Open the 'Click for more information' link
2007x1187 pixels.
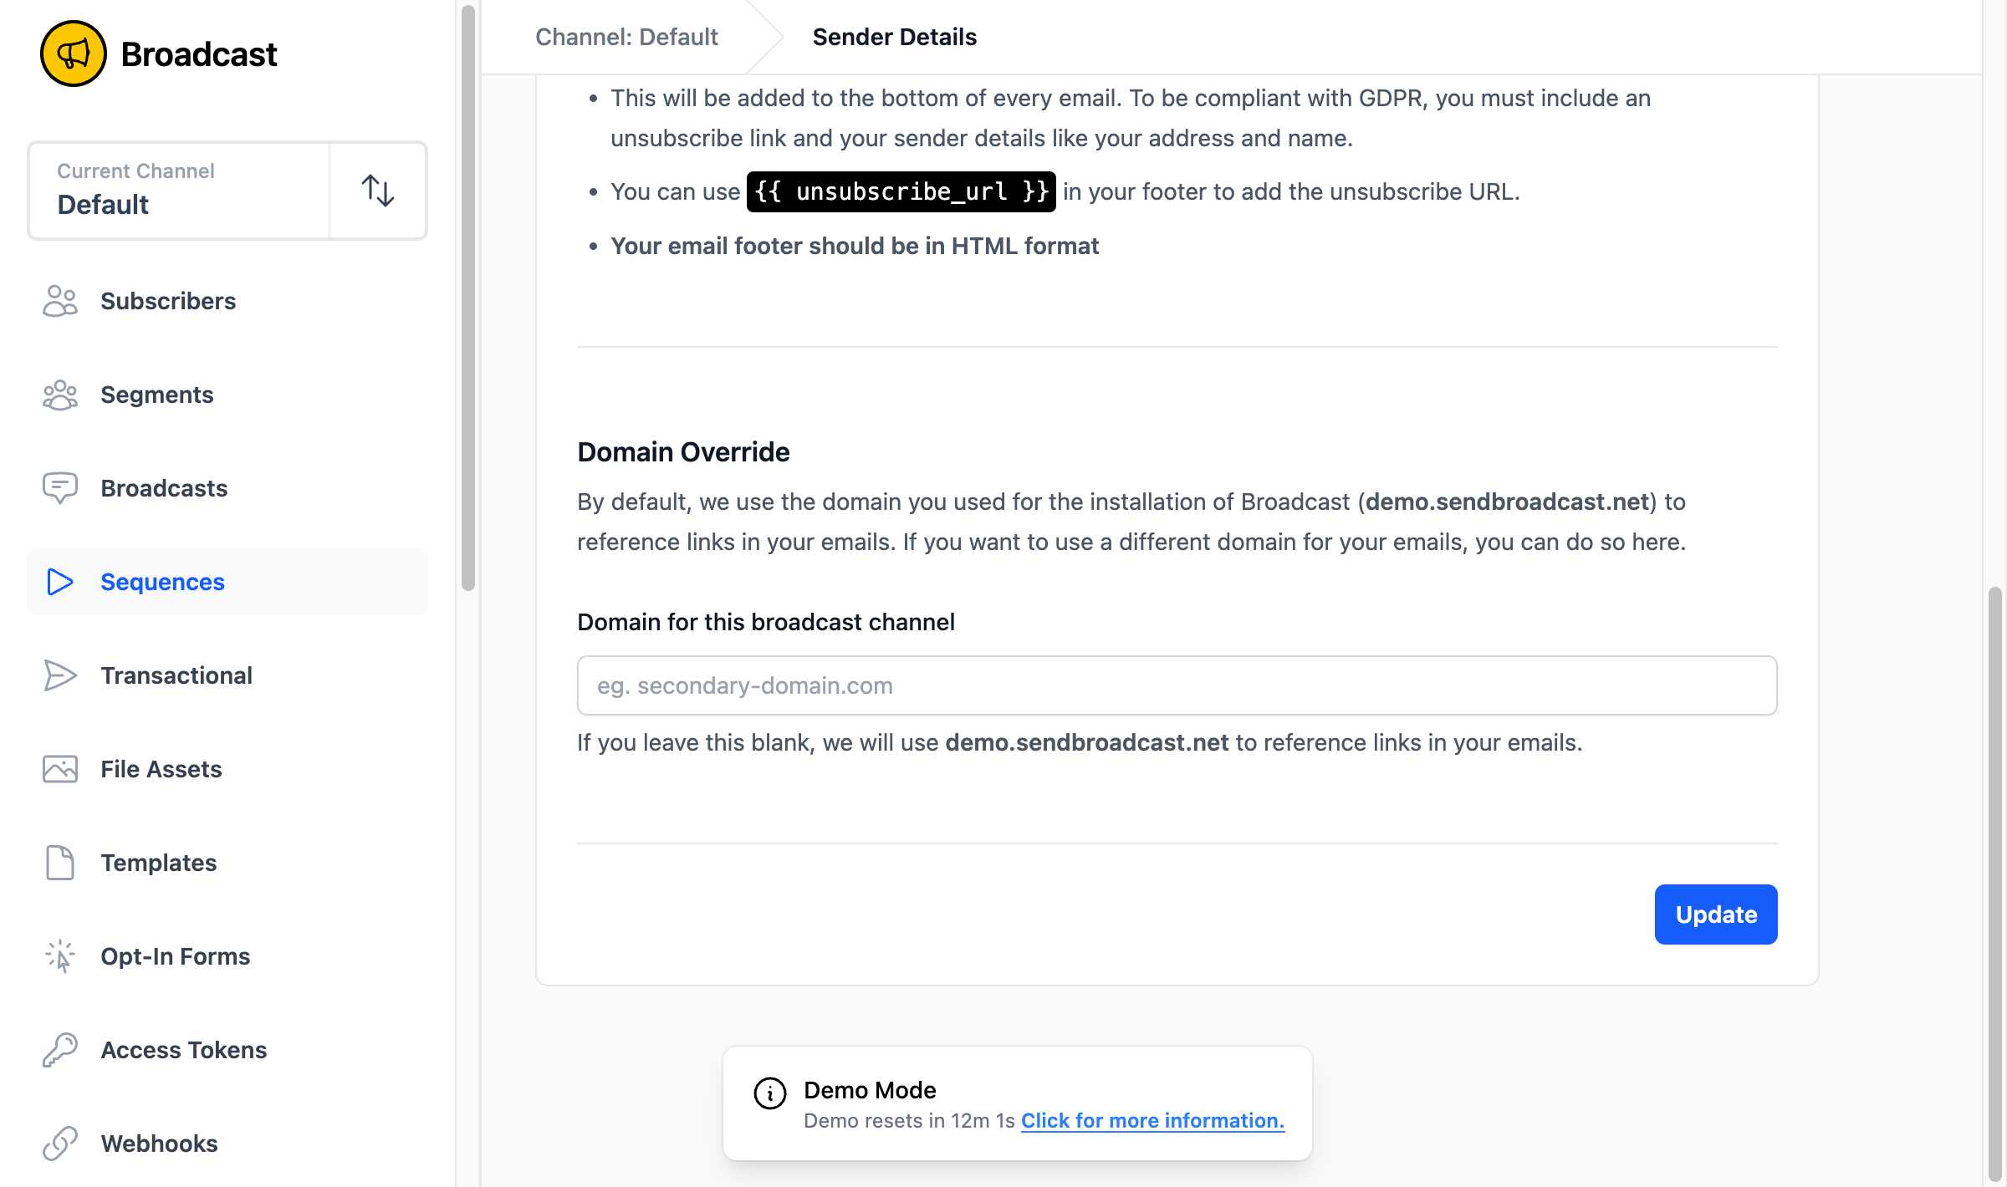coord(1152,1120)
